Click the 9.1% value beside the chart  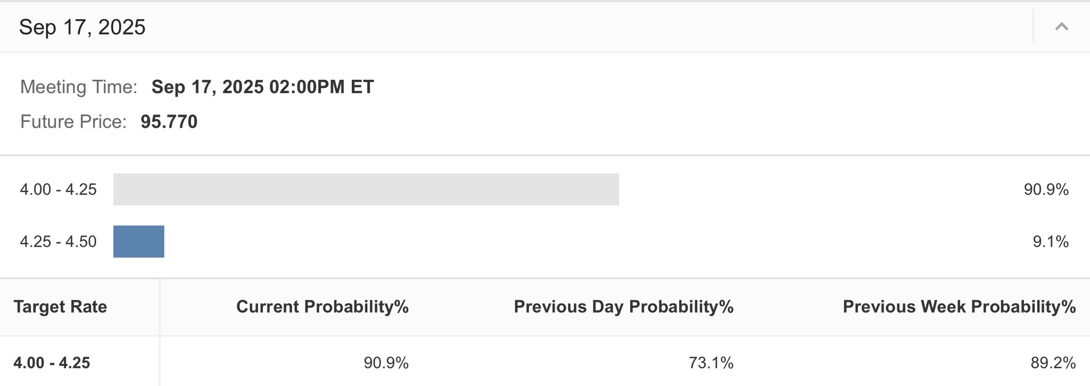coord(1050,241)
